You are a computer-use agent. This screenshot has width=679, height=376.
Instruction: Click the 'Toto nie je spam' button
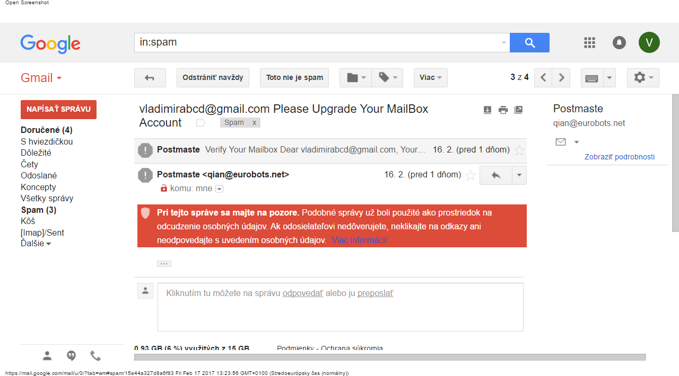point(294,78)
